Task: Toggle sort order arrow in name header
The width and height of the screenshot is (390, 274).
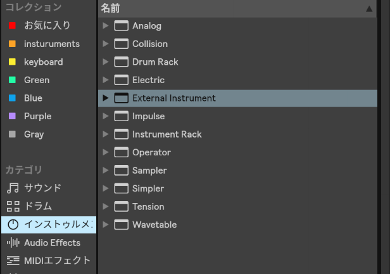Action: [x=369, y=9]
